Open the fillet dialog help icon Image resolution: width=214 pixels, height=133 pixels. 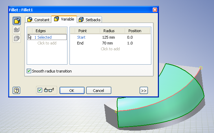click(16, 90)
